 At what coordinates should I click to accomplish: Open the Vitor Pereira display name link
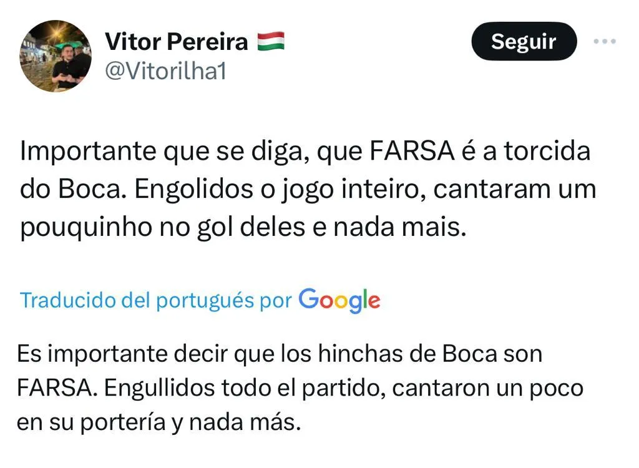(x=177, y=42)
